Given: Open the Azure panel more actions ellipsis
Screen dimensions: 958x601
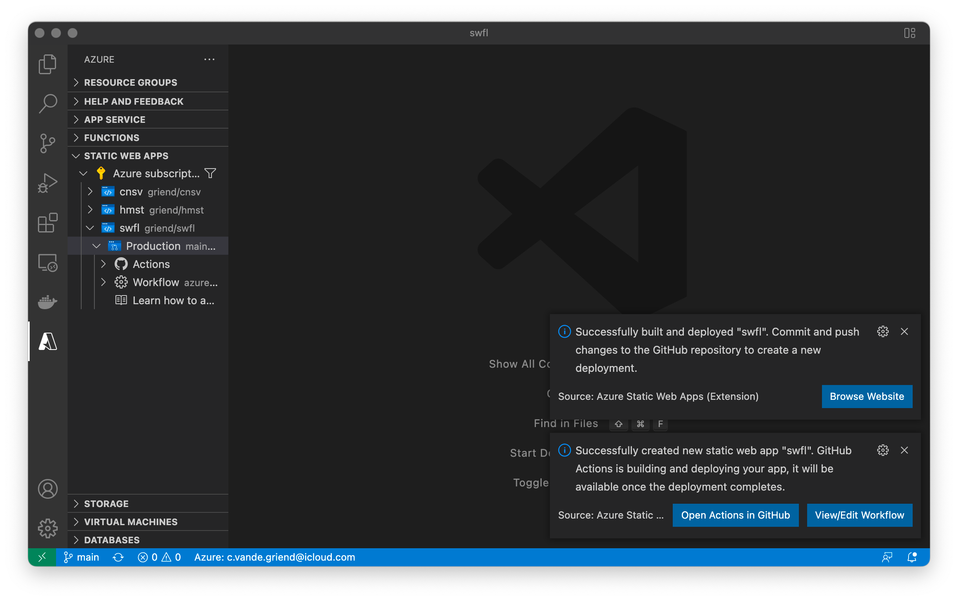Looking at the screenshot, I should pos(209,59).
